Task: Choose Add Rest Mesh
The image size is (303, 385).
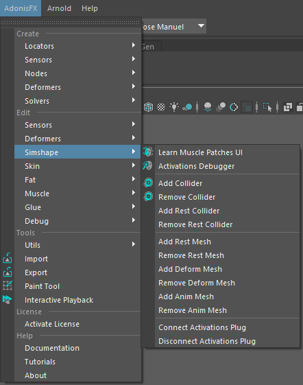Action: point(221,242)
